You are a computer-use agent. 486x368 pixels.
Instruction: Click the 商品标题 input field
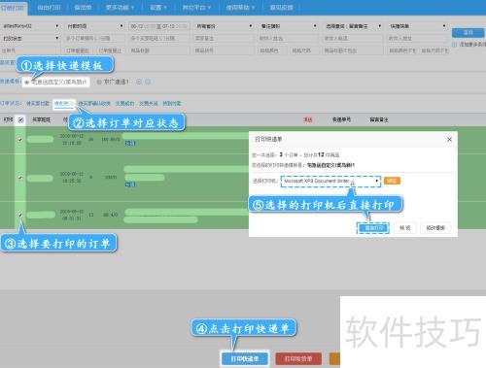159,50
